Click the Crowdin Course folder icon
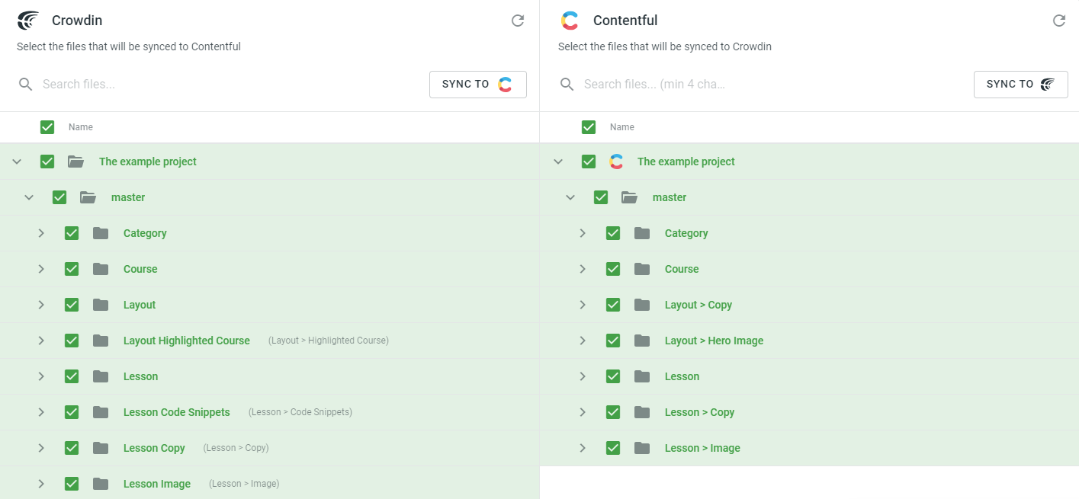Image resolution: width=1079 pixels, height=499 pixels. pos(101,269)
